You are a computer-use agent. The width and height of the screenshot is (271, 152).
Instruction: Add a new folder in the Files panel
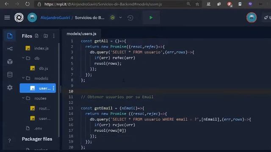46,36
